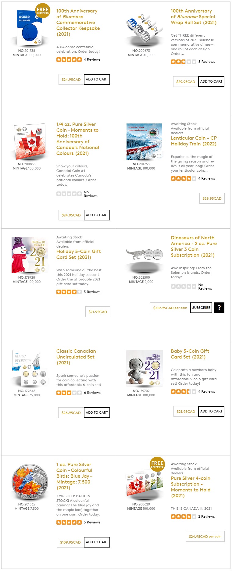Image resolution: width=232 pixels, height=571 pixels.
Task: Open the snowman Holiday Gift Card Set image
Action: [30, 255]
